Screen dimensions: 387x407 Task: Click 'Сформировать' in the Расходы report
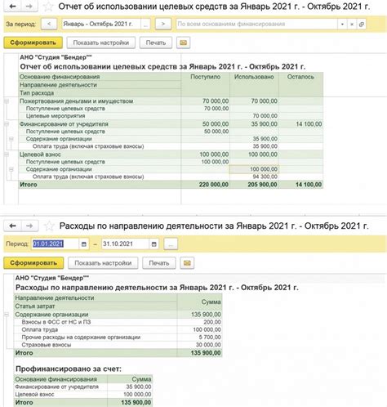coord(33,263)
